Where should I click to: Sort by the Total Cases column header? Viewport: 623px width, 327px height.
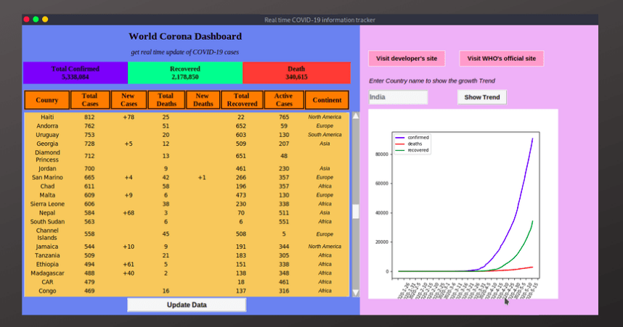pos(90,100)
